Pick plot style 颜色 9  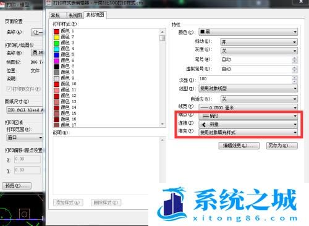click(64, 78)
